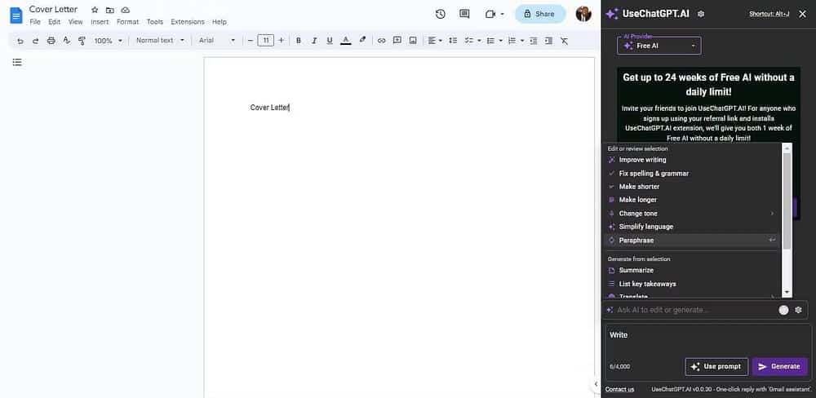Screen dimensions: 816x398
Task: Select Simplify language option
Action: click(x=692, y=226)
